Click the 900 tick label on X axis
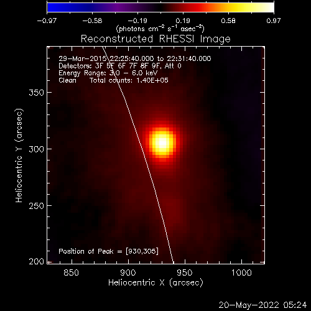311x311 pixels. [x=128, y=272]
